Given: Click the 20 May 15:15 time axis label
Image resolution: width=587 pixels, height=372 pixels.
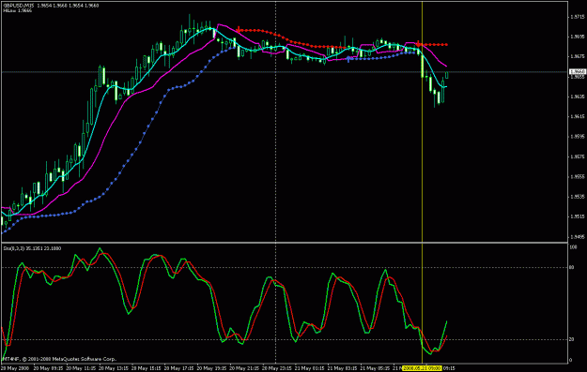Looking at the screenshot, I should click(146, 368).
